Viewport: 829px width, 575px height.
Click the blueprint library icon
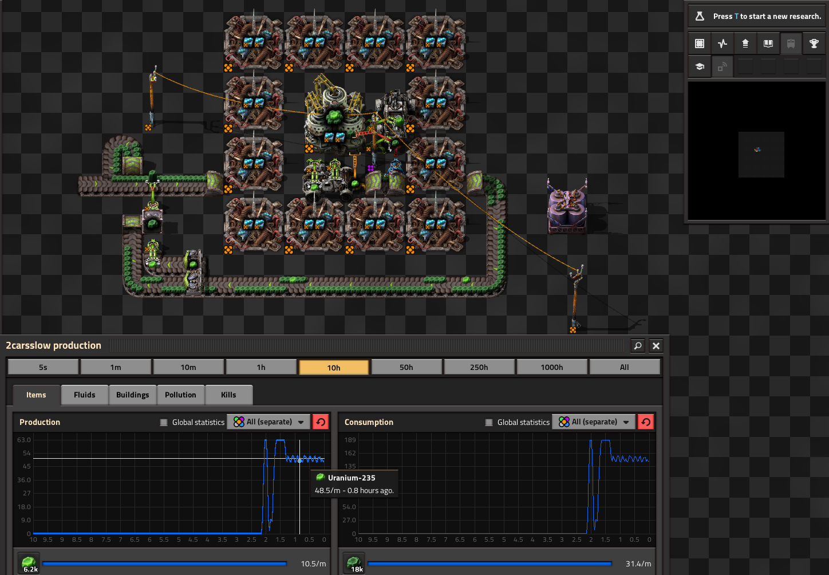(700, 44)
